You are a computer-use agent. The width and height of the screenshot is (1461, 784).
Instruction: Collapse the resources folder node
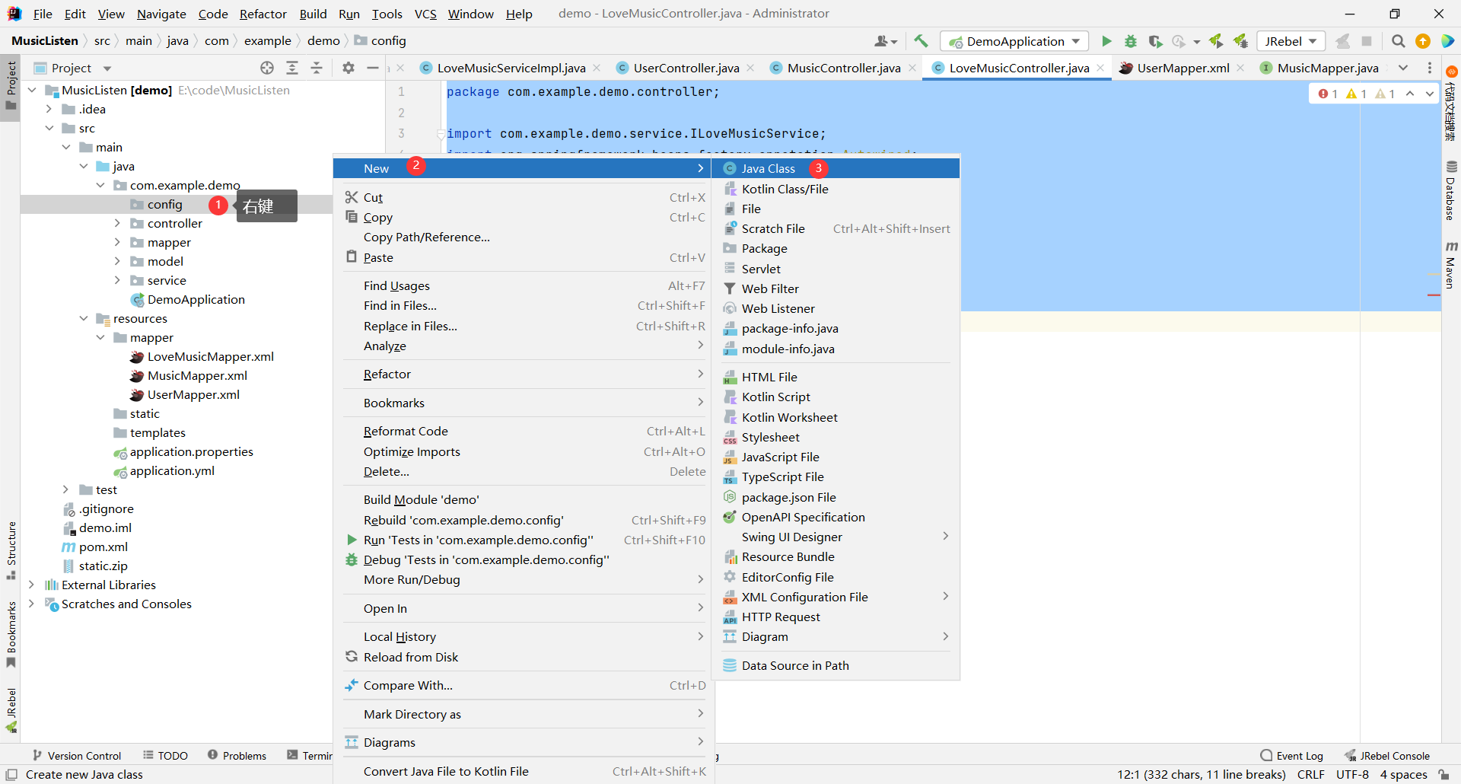[x=83, y=318]
